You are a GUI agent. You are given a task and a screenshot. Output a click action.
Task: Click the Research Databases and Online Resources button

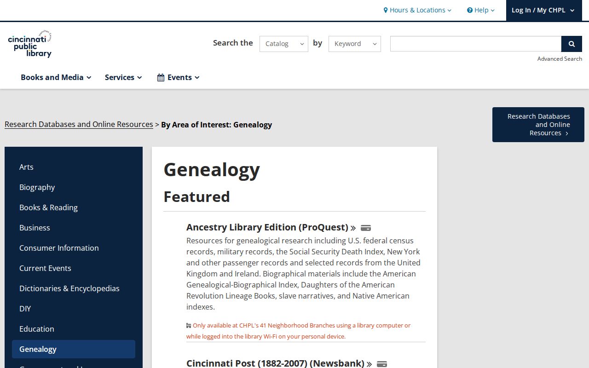point(538,125)
